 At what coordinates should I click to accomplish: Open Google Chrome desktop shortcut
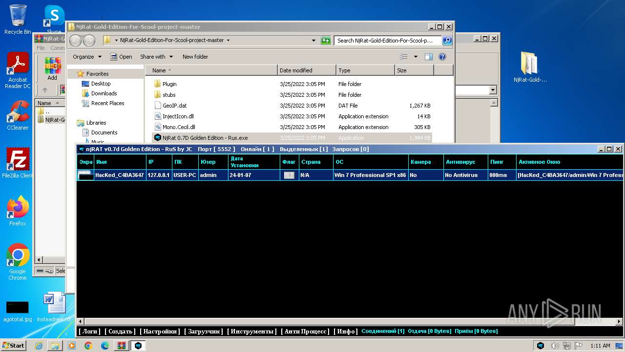pyautogui.click(x=18, y=262)
